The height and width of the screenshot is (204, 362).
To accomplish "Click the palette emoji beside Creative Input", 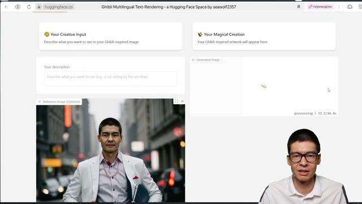I will click(46, 35).
